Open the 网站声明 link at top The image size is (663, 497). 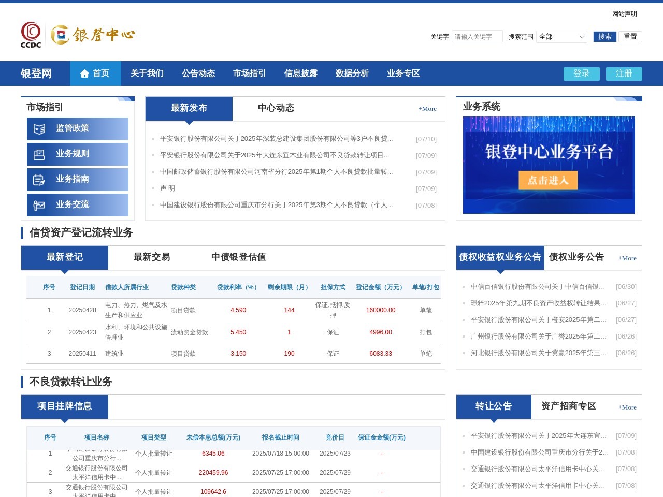pos(624,13)
